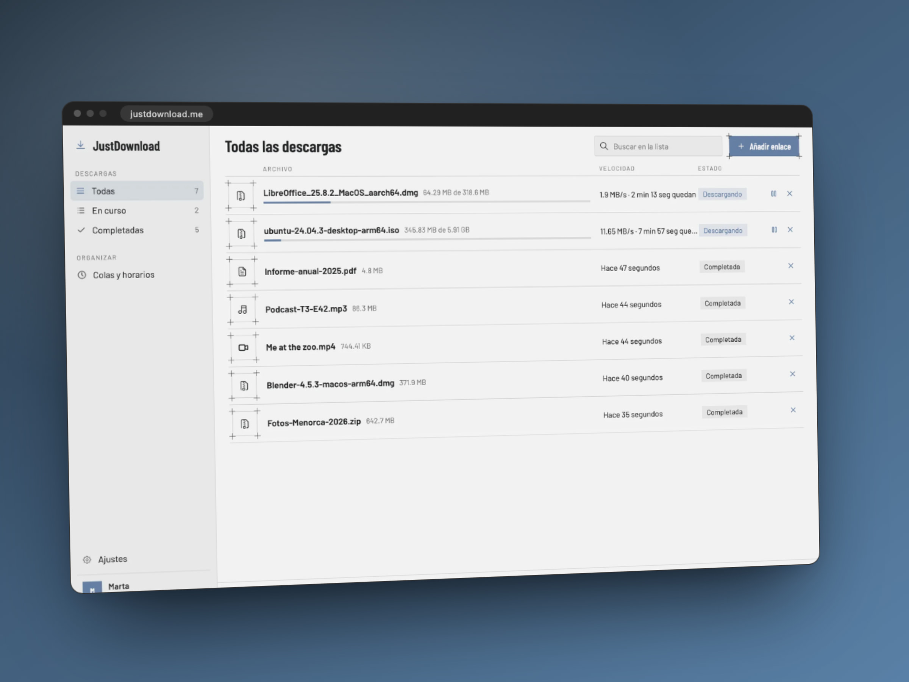Show Completadas downloads
The height and width of the screenshot is (682, 909).
pos(138,230)
